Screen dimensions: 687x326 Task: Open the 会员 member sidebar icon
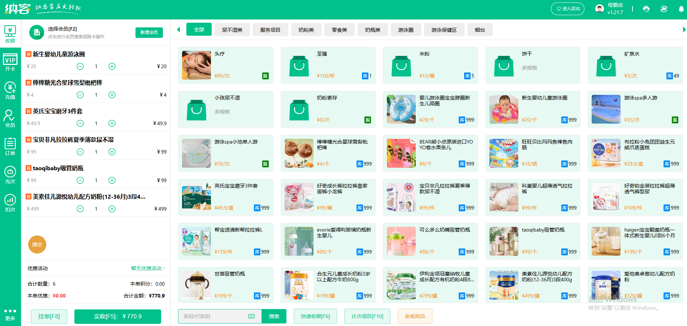point(10,117)
